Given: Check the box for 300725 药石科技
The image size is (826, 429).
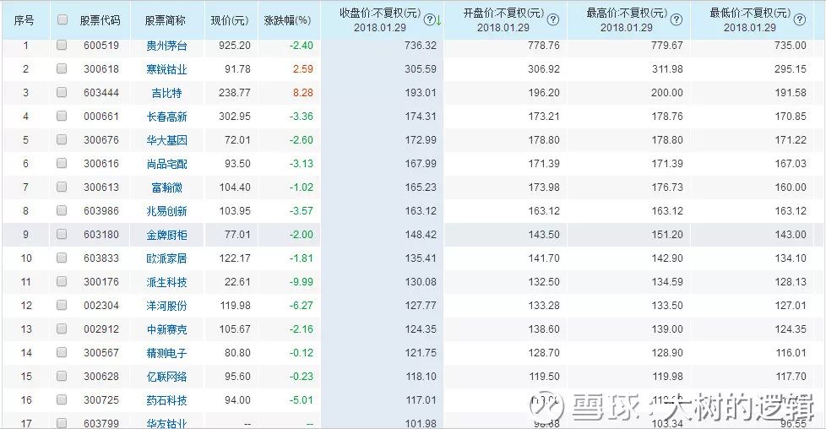Looking at the screenshot, I should [x=62, y=399].
